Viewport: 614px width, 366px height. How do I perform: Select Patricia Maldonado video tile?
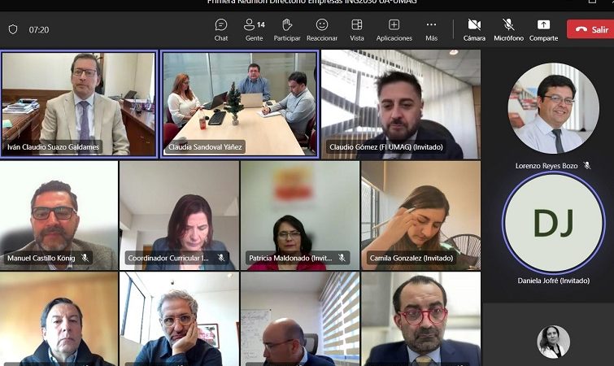300,216
